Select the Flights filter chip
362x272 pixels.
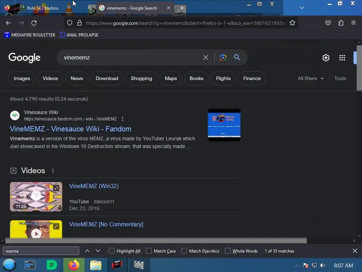click(223, 78)
